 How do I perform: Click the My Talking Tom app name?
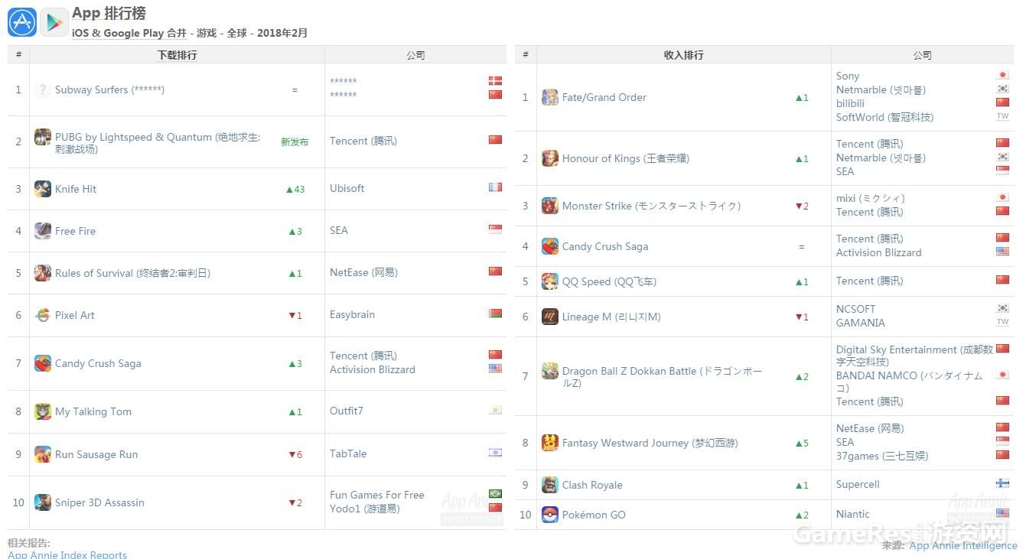tap(93, 411)
